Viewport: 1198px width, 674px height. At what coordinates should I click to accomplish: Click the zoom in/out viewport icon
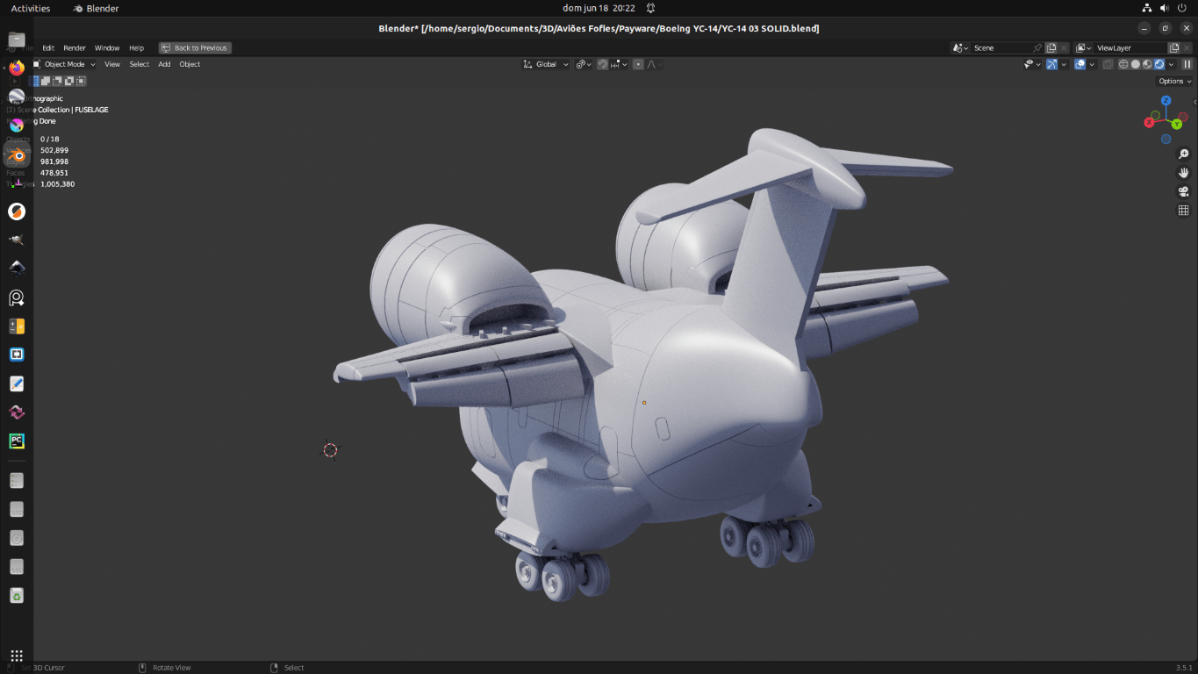(x=1183, y=154)
